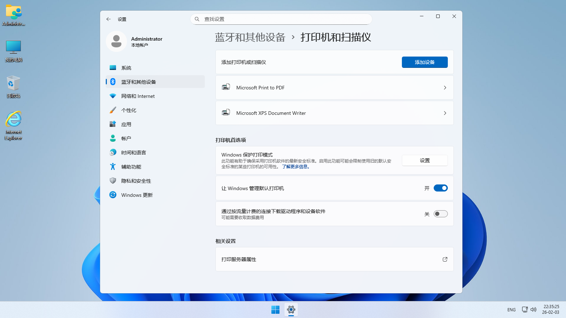Click the volume speaker tray icon
This screenshot has width=566, height=318.
tap(533, 310)
